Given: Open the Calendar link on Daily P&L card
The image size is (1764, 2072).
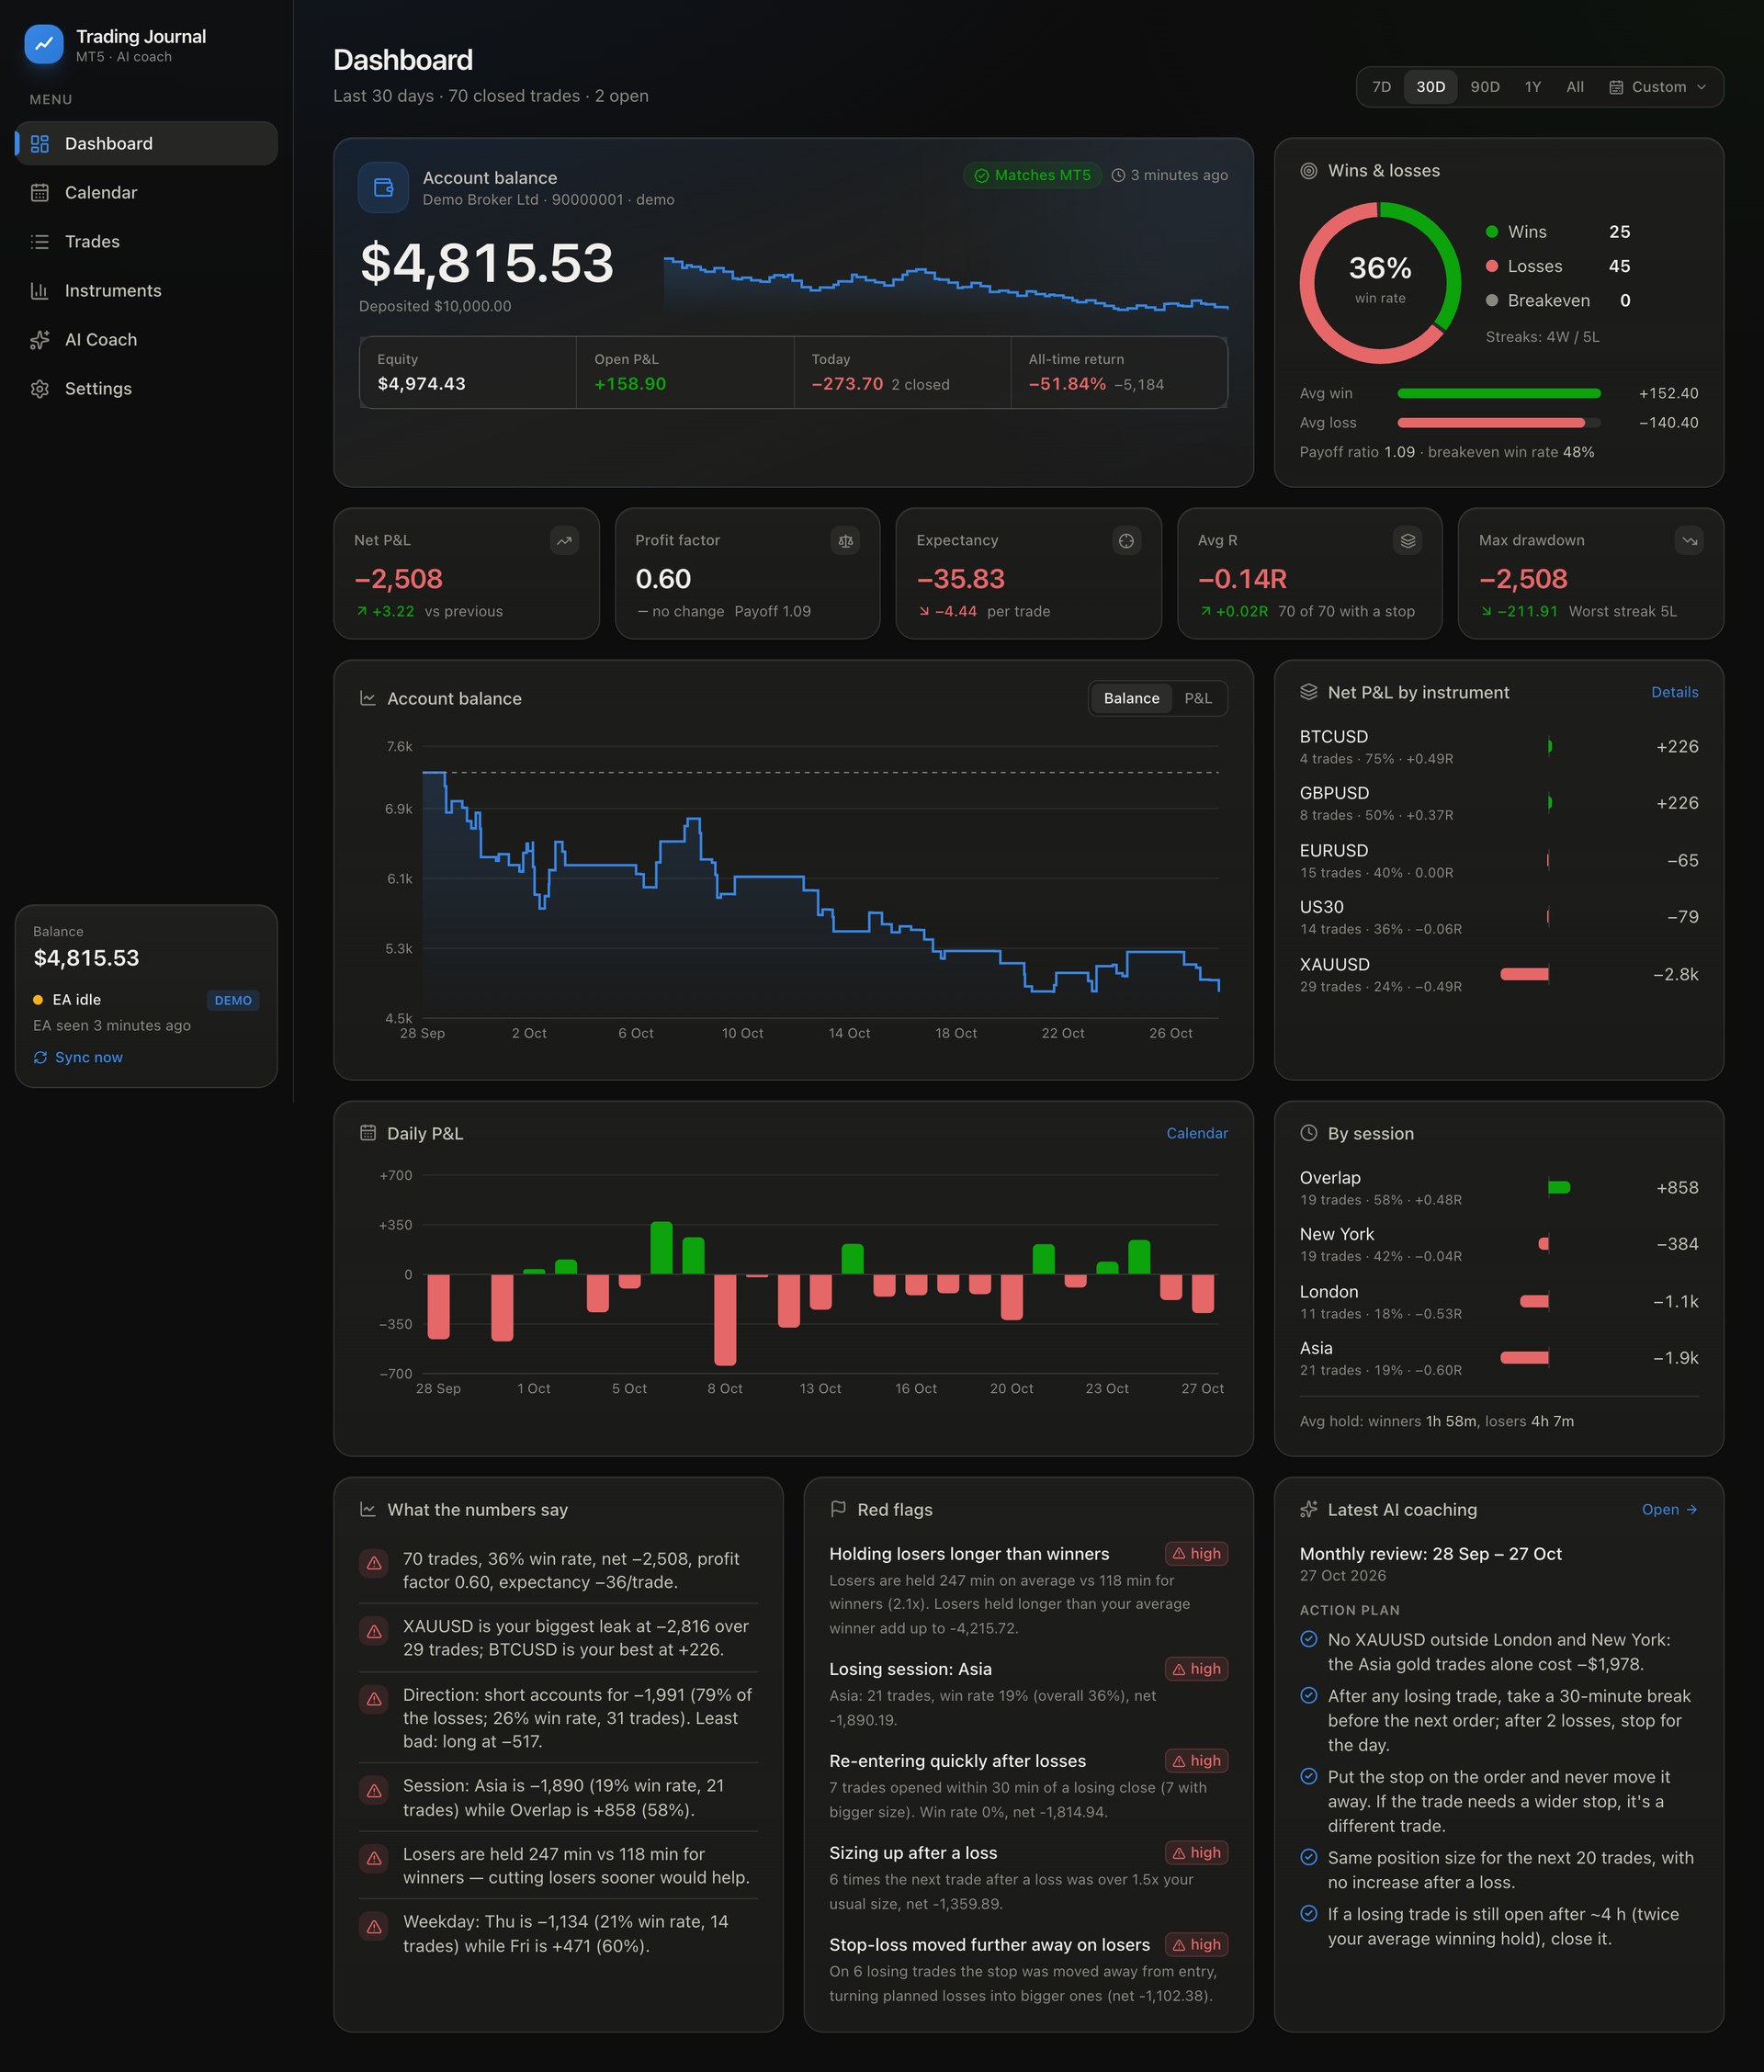Looking at the screenshot, I should coord(1196,1133).
